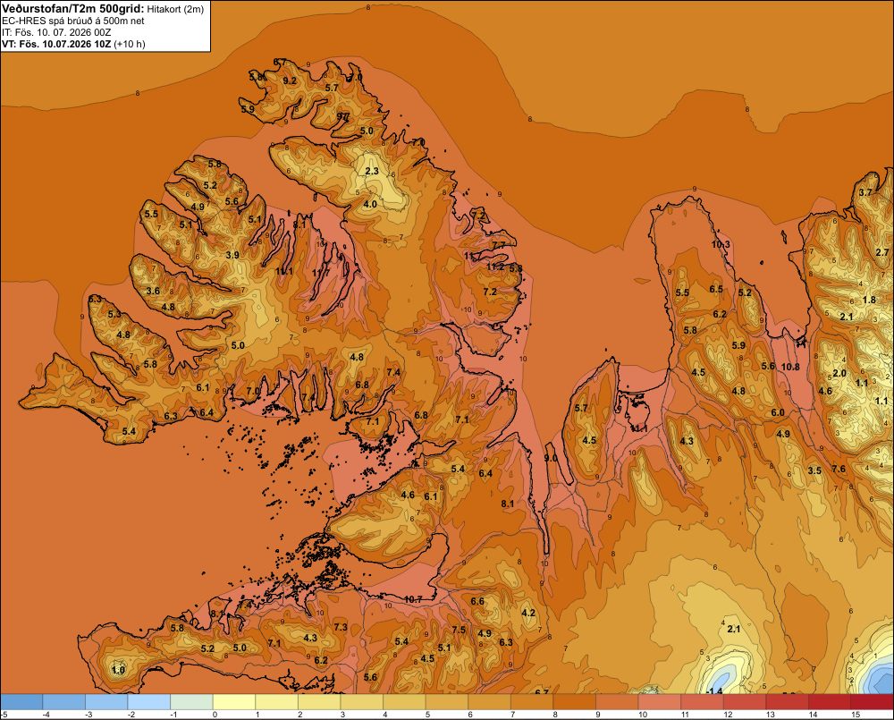Click the temperature value '-1.4'
The width and height of the screenshot is (894, 720).
click(715, 690)
